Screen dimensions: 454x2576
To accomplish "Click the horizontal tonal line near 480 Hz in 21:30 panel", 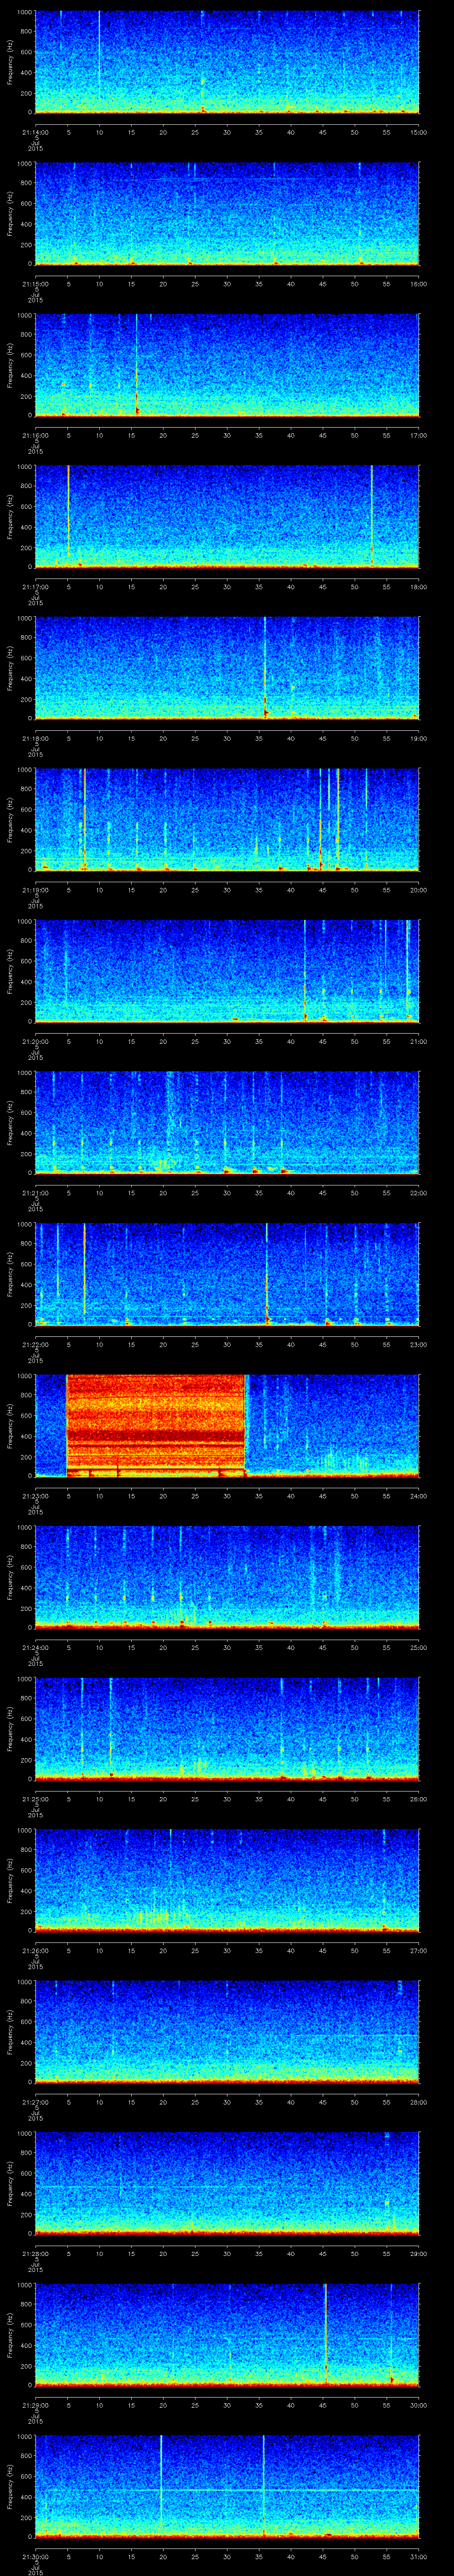I will click(299, 2482).
